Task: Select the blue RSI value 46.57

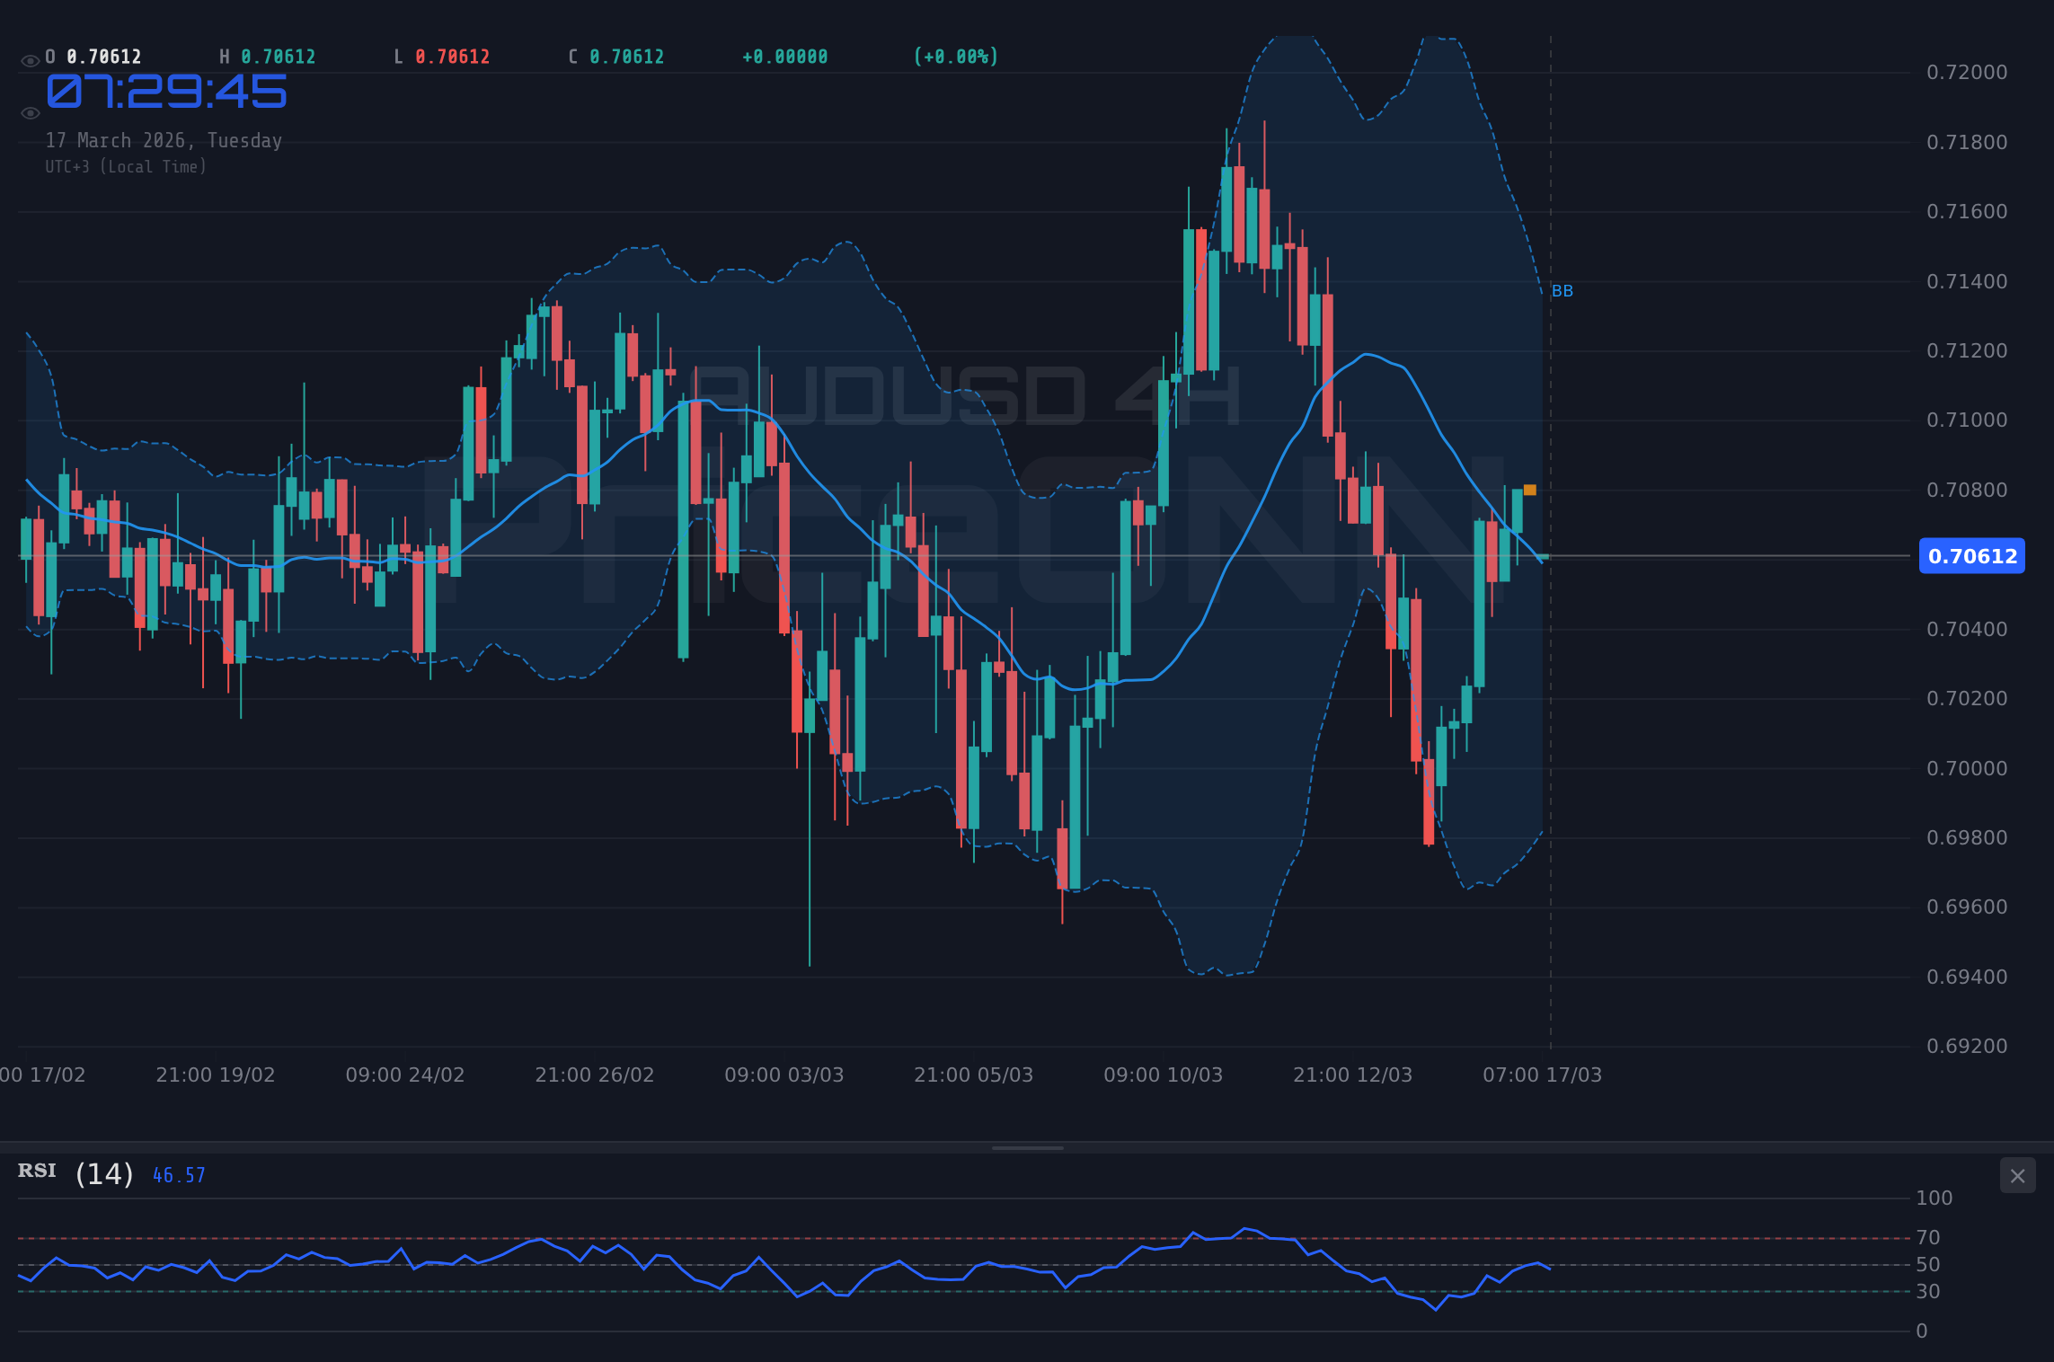Action: point(178,1174)
